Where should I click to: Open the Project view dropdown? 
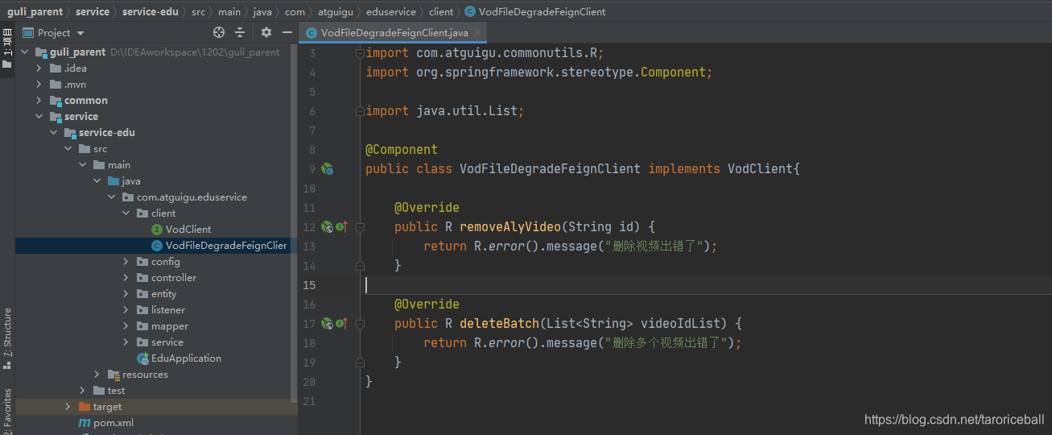(x=53, y=32)
